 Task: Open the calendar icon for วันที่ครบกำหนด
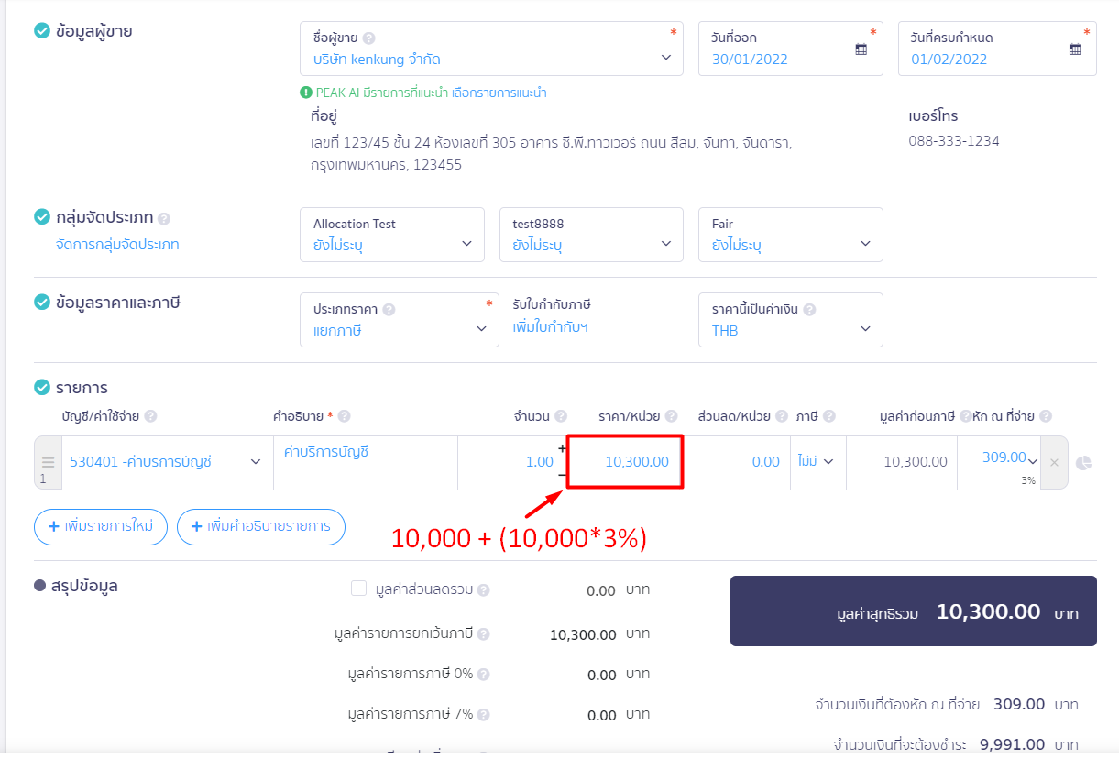[x=1075, y=49]
